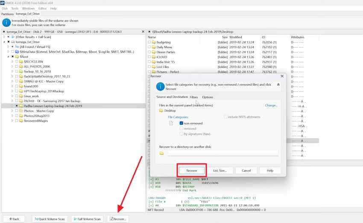Collapse the Iomega_Ext_Drive tree node
363x223 pixels.
4,42
